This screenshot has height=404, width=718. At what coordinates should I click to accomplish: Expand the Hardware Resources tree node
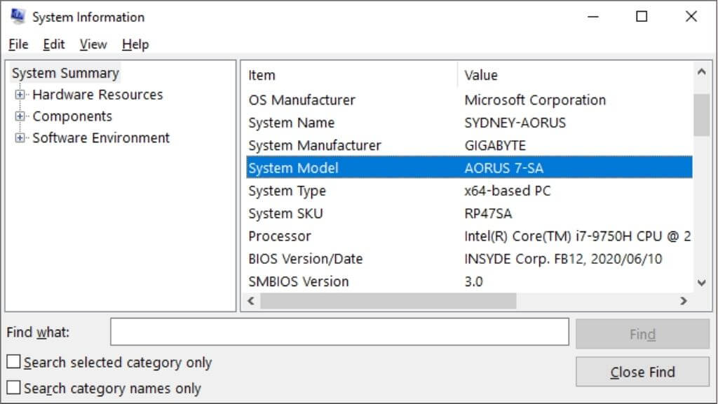[20, 95]
